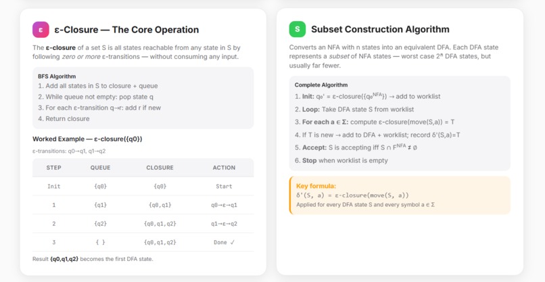Click the Worked Example subheading

pyautogui.click(x=87, y=139)
